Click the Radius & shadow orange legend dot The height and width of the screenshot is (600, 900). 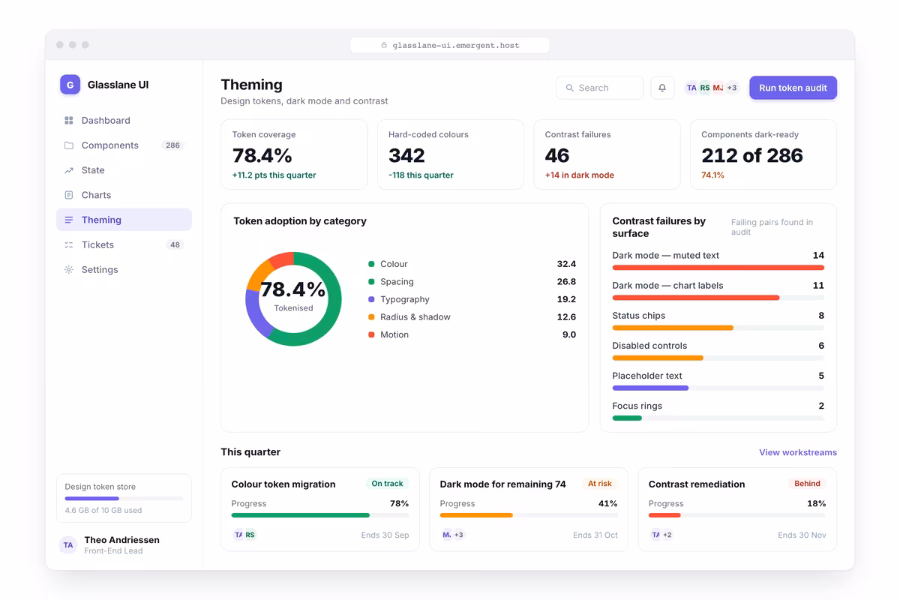tap(371, 317)
